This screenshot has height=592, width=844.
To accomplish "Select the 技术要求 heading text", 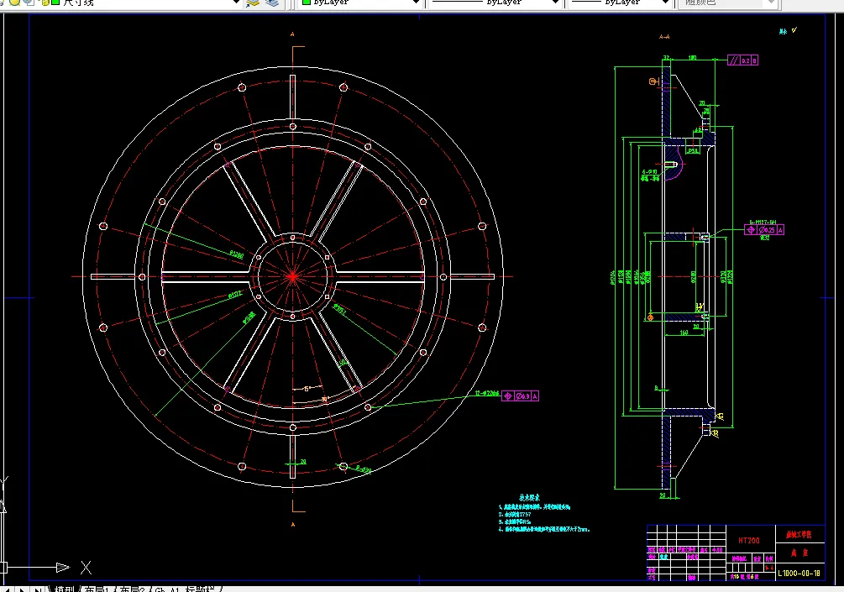I will point(529,498).
